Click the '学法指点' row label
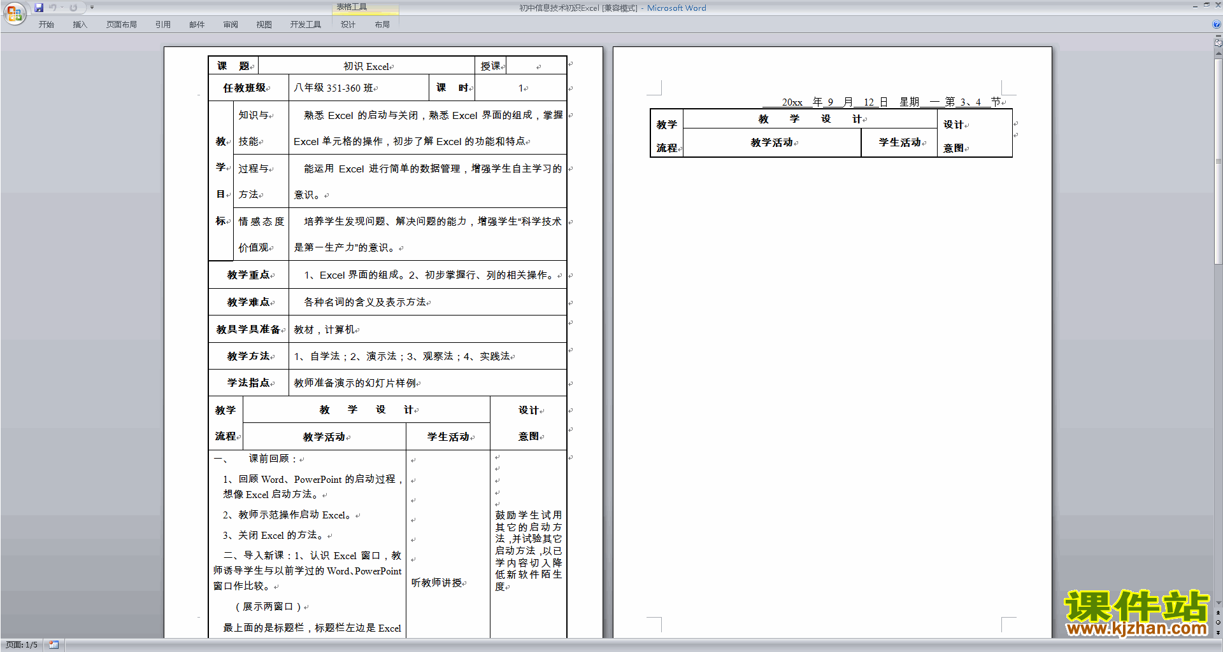The width and height of the screenshot is (1223, 652). [x=248, y=383]
